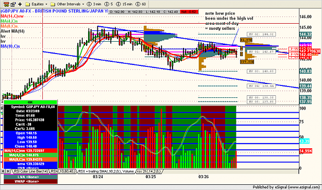Click the orange MA(8,C)s 139.84375 row
The image size is (322, 190).
[x=30, y=160]
